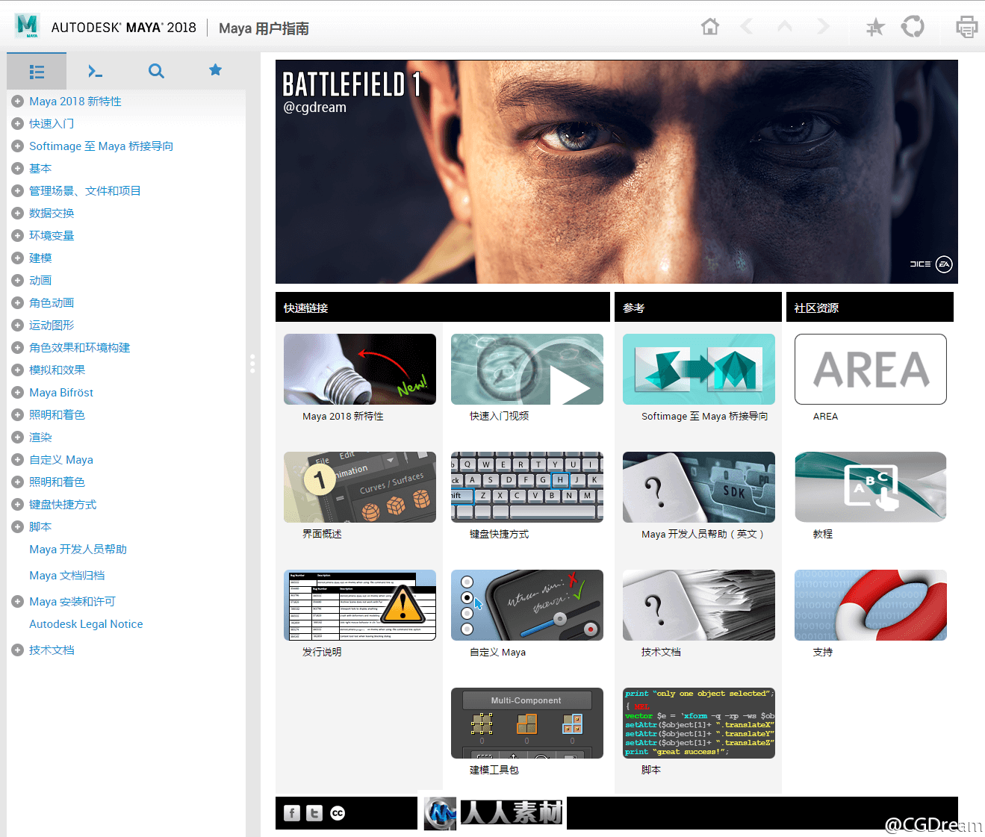Open the 发行说明 thumbnail
This screenshot has height=837, width=985.
point(360,605)
